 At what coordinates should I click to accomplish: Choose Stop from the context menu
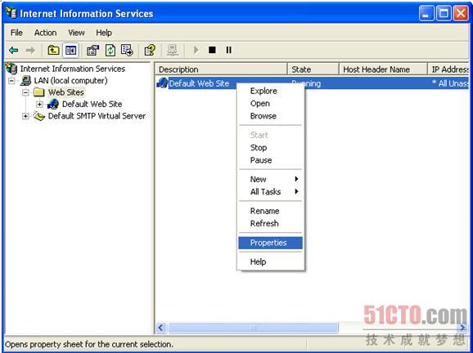point(270,148)
